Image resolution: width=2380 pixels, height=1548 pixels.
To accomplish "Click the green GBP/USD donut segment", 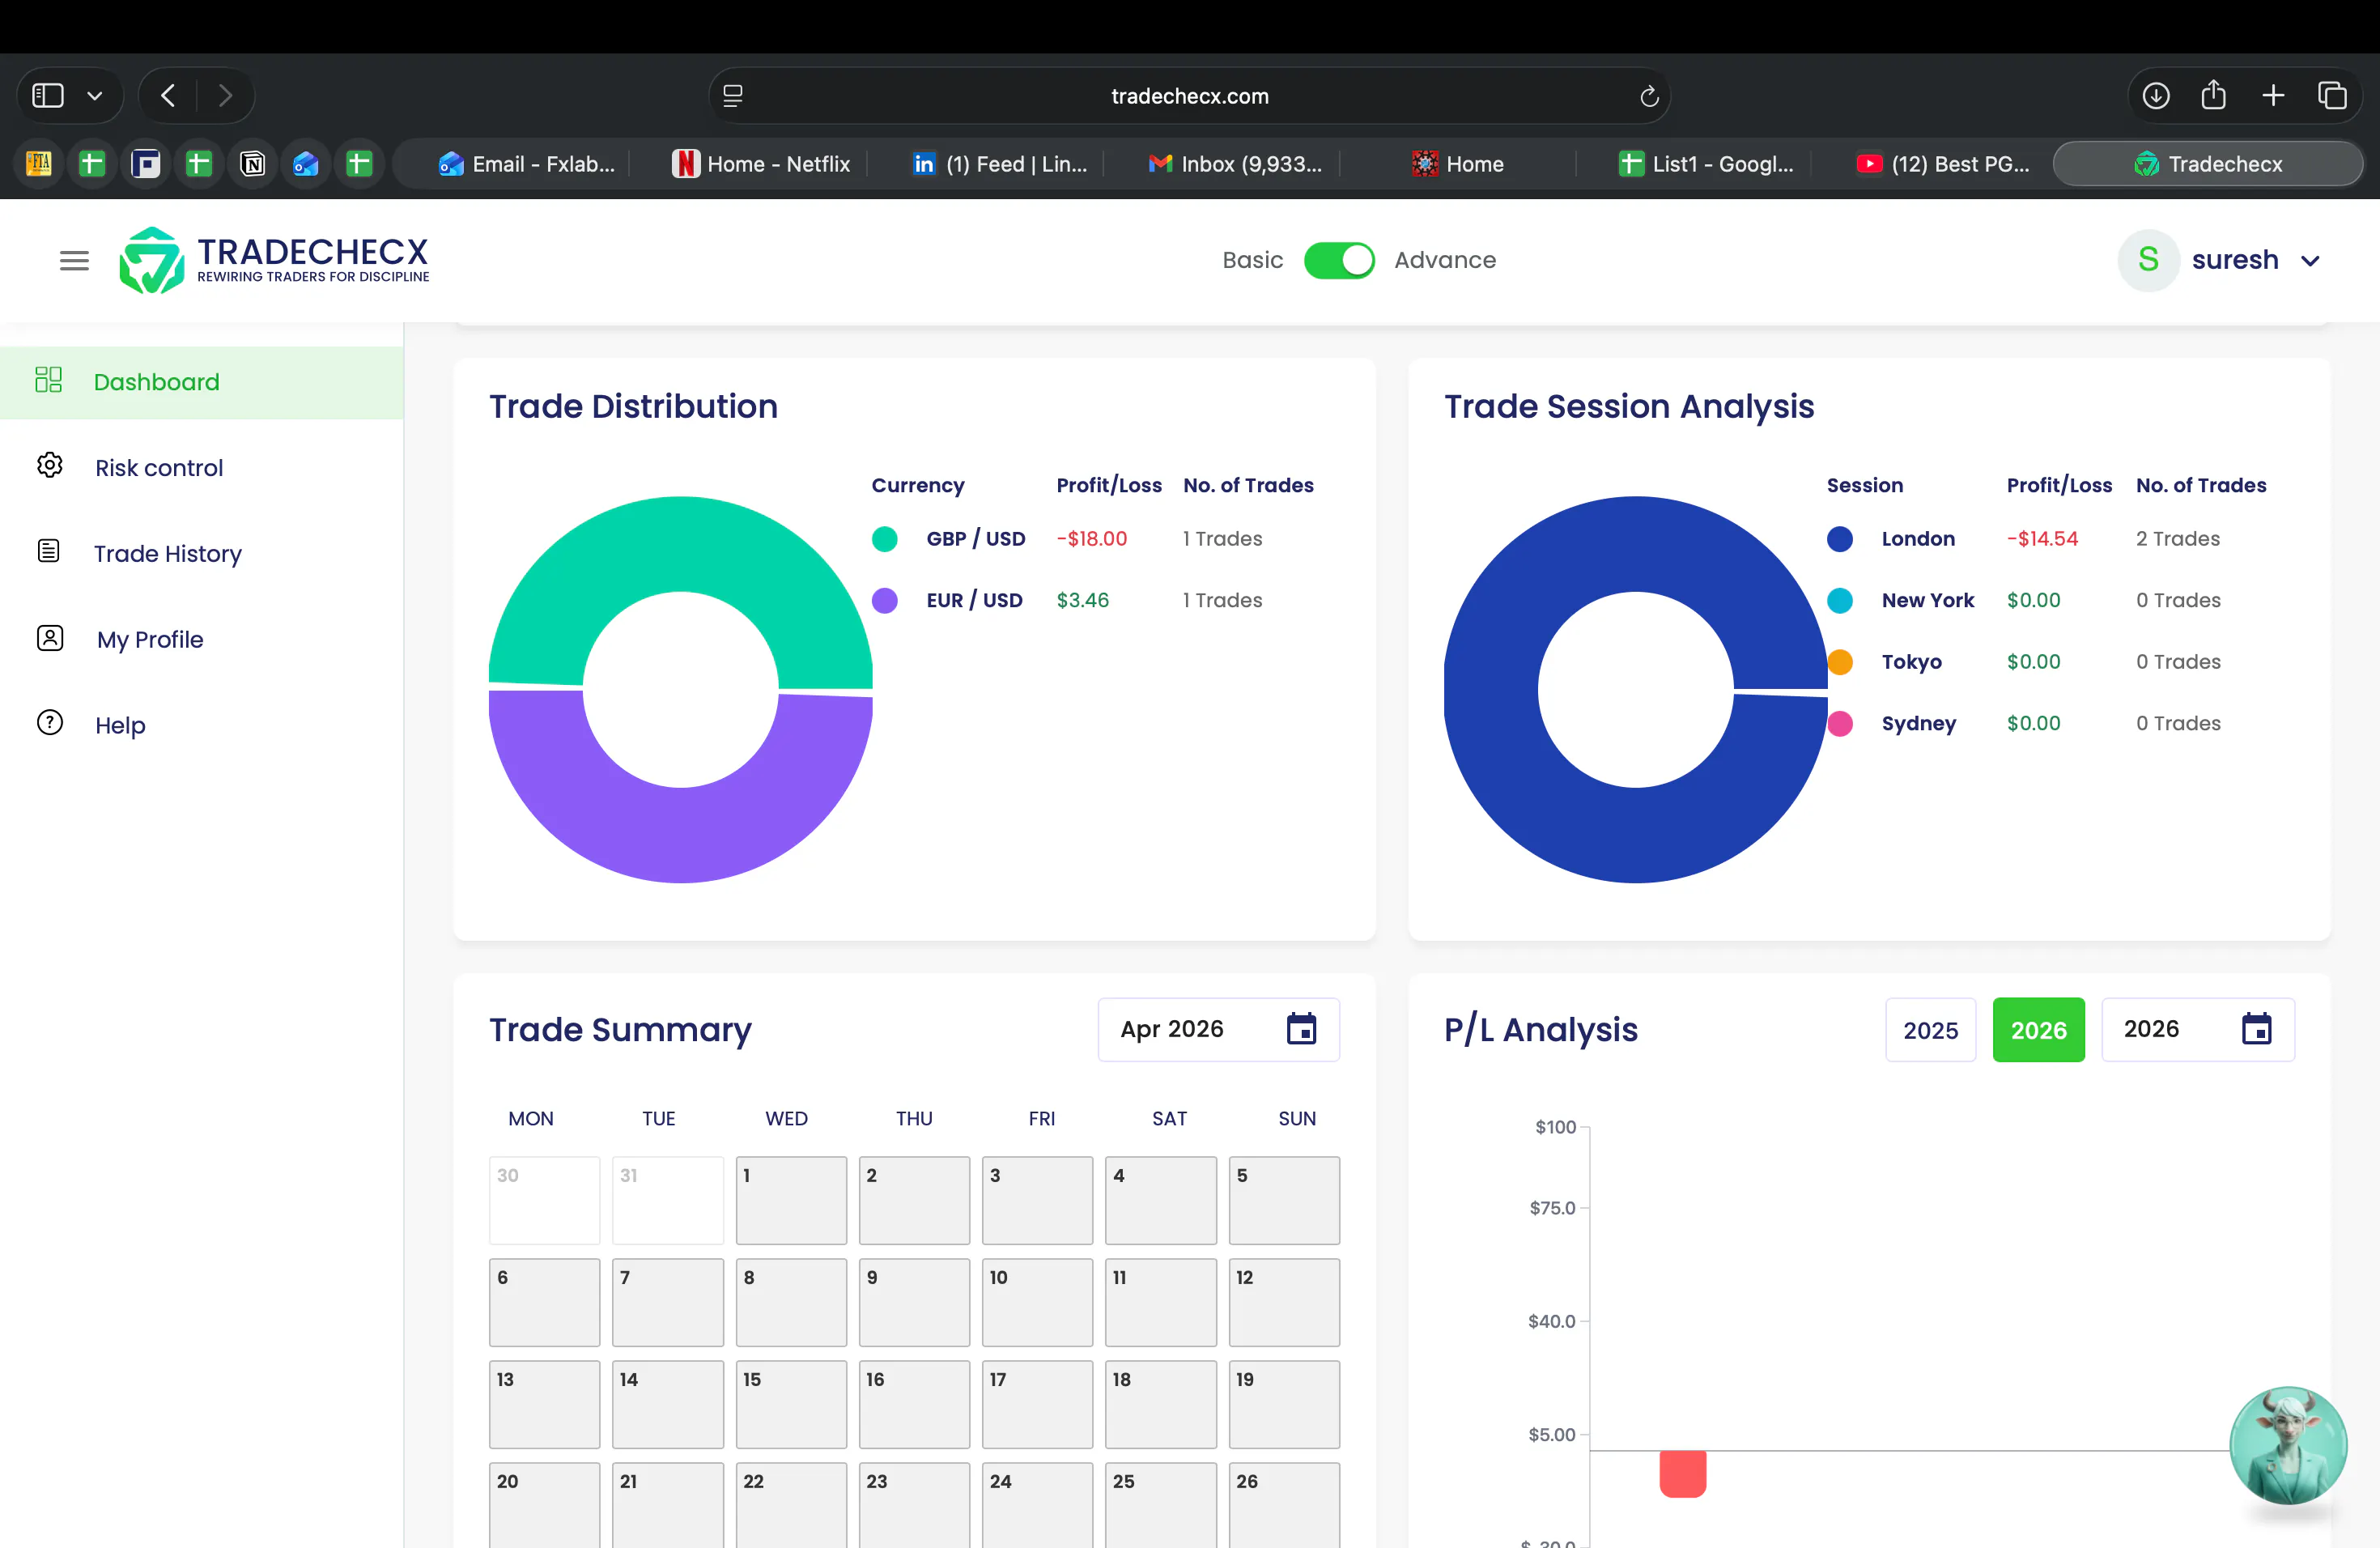I will pyautogui.click(x=680, y=543).
